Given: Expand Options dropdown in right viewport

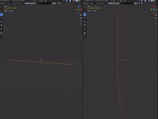Looking at the screenshot, I should click(155, 3).
